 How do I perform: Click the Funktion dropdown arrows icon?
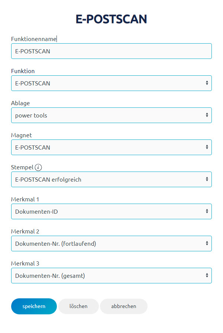207,83
